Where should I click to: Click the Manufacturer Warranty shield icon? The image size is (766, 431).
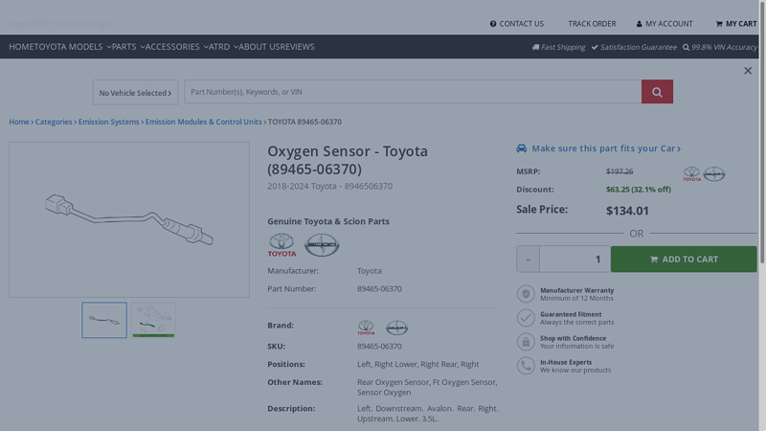(526, 294)
